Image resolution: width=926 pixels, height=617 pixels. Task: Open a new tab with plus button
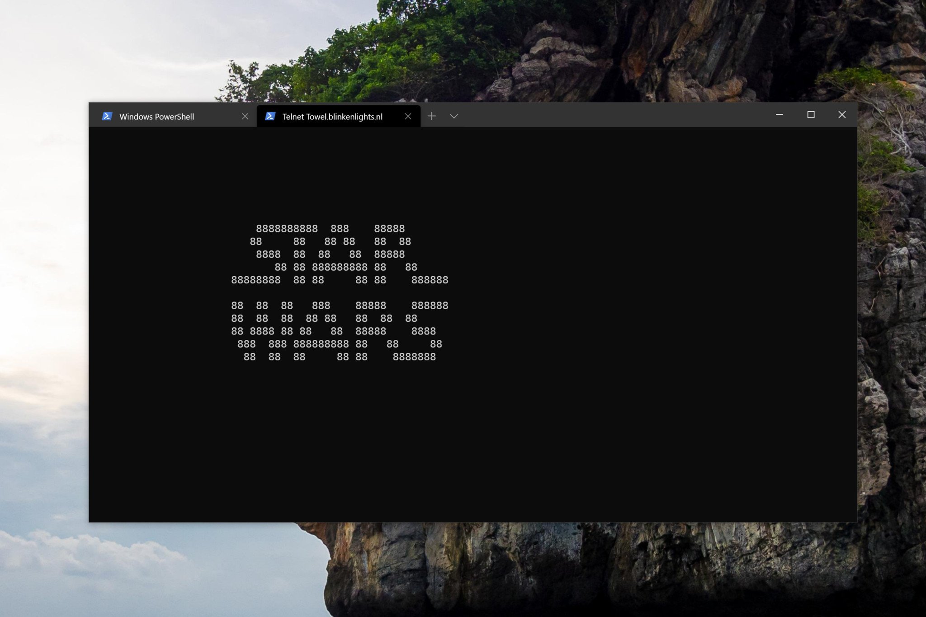pyautogui.click(x=431, y=116)
